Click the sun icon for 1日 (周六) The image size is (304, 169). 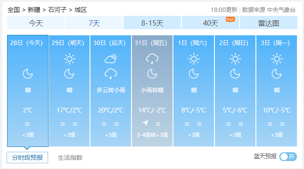click(194, 59)
